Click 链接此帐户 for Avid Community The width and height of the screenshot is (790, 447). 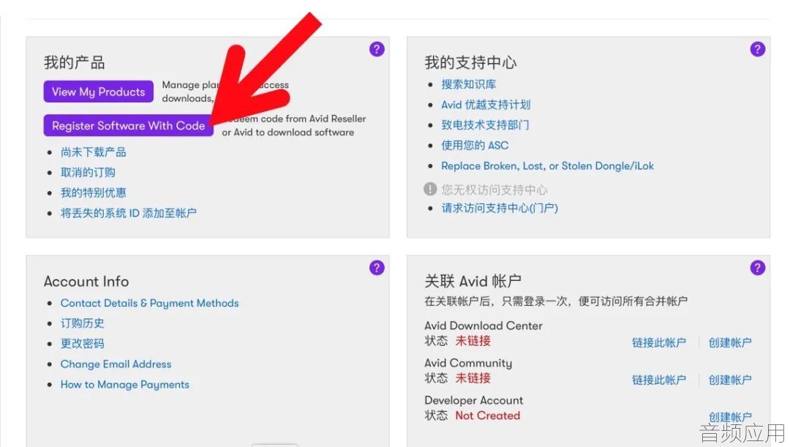click(x=659, y=380)
